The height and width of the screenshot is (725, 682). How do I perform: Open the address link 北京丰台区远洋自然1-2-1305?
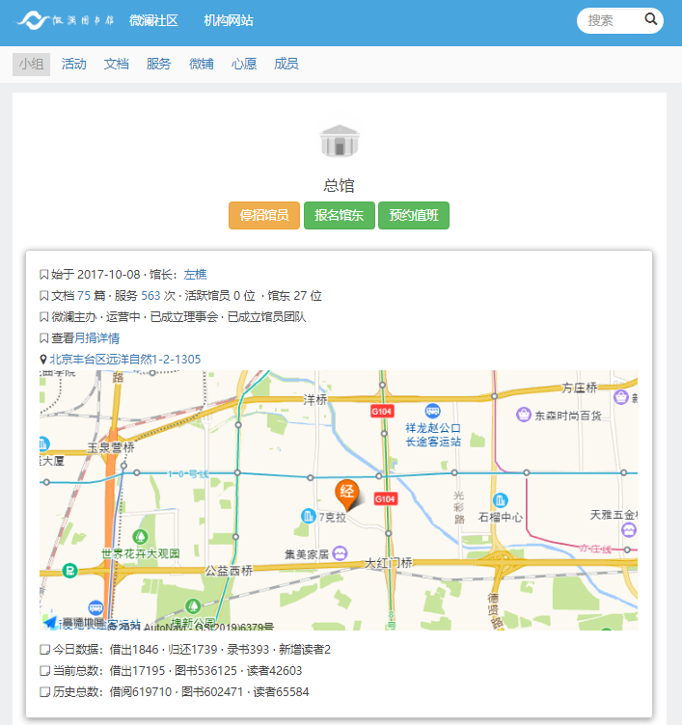tap(125, 360)
